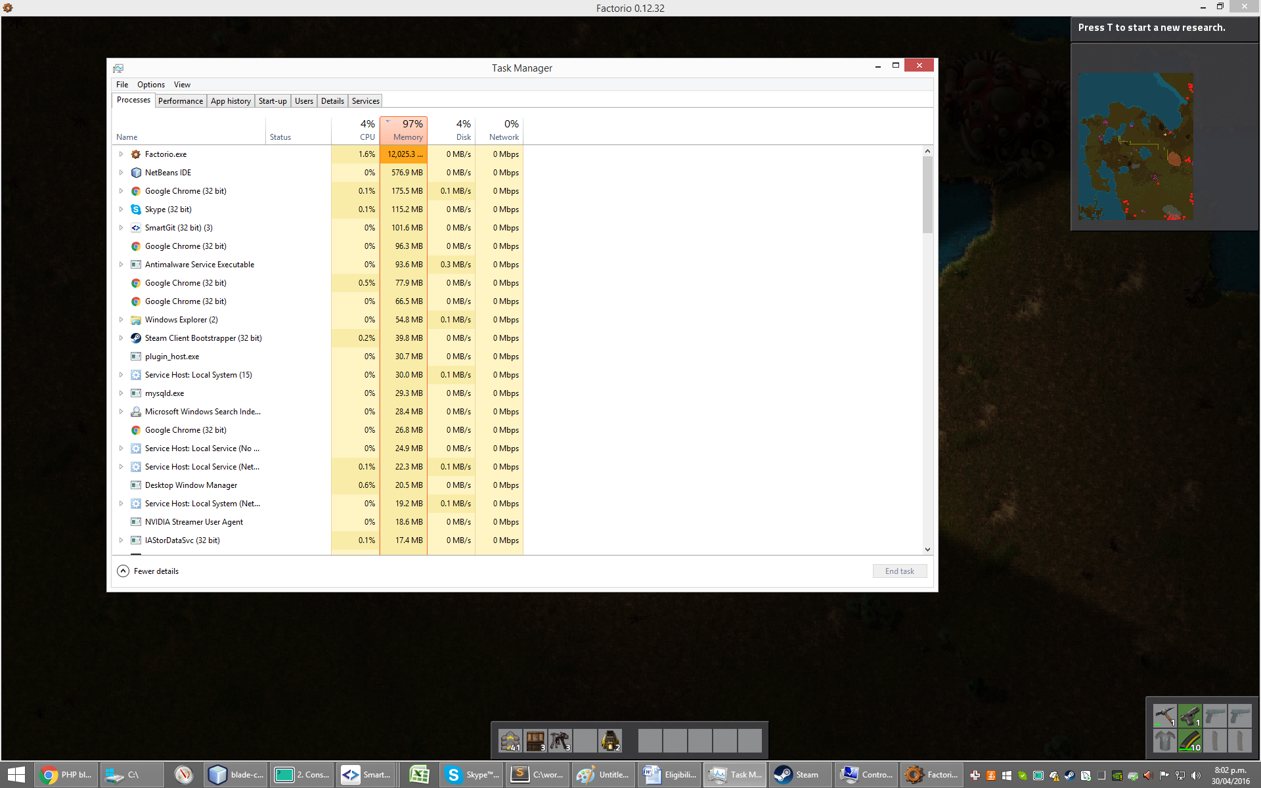Click the Factorio minimap
The width and height of the screenshot is (1261, 788).
[x=1136, y=146]
